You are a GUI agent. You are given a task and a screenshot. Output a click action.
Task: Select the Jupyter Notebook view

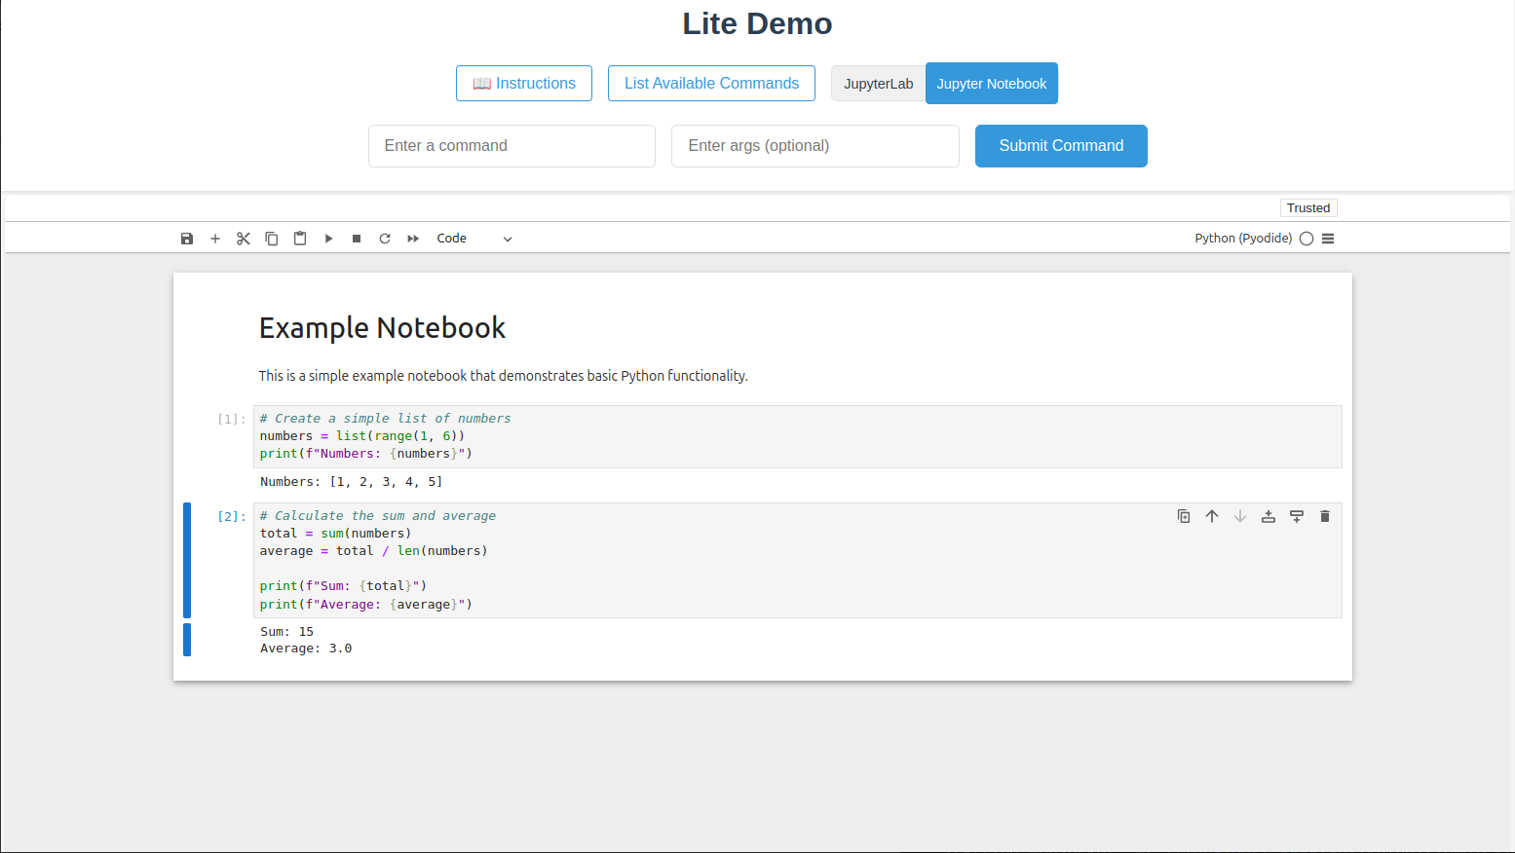[x=992, y=83]
